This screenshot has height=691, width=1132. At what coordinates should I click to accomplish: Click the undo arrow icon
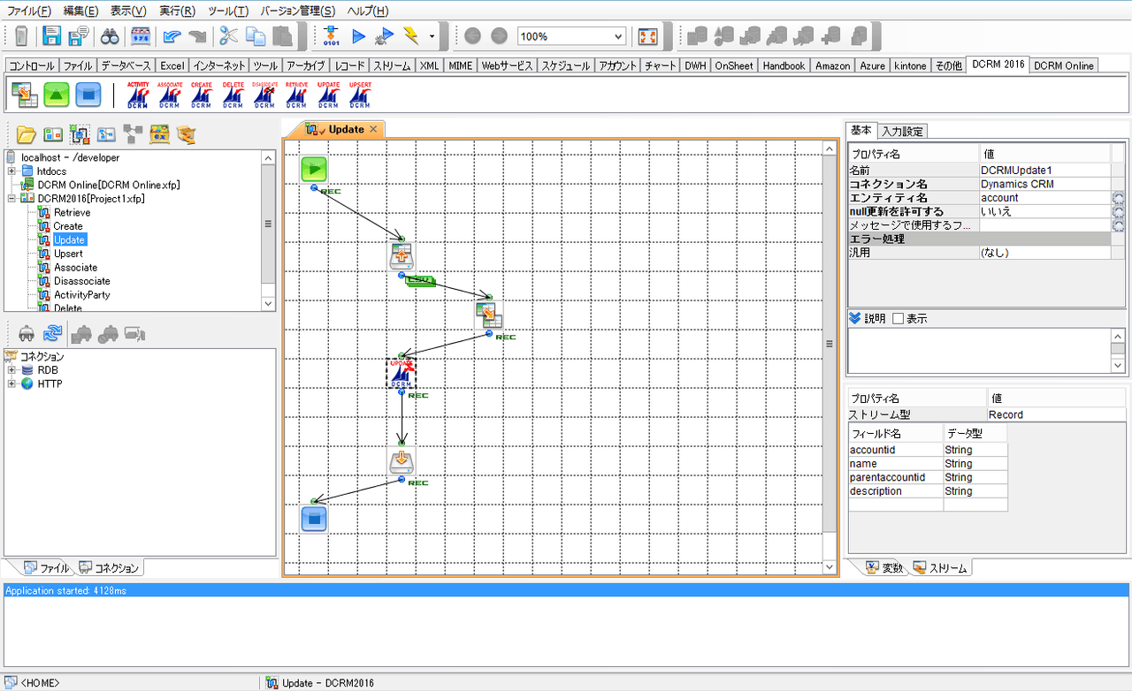click(x=172, y=36)
